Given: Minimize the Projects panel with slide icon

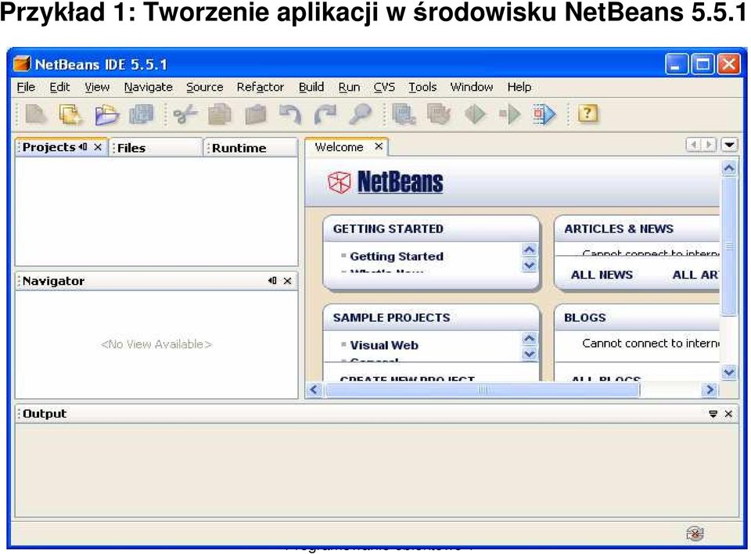Looking at the screenshot, I should [x=83, y=147].
